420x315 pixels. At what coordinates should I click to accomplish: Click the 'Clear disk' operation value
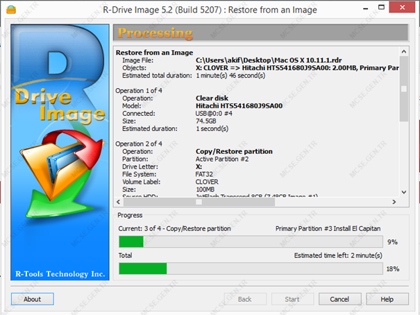click(x=212, y=98)
